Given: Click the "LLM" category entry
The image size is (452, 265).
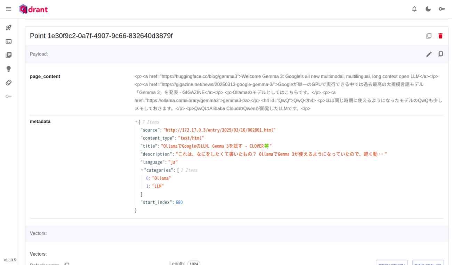Looking at the screenshot, I should click(158, 186).
